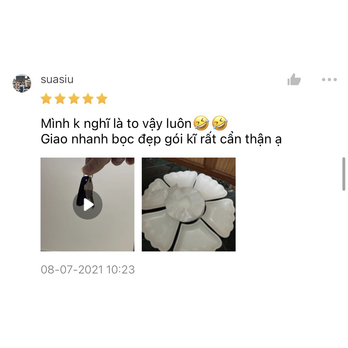Click the first rating star
This screenshot has width=348, height=348.
46,99
